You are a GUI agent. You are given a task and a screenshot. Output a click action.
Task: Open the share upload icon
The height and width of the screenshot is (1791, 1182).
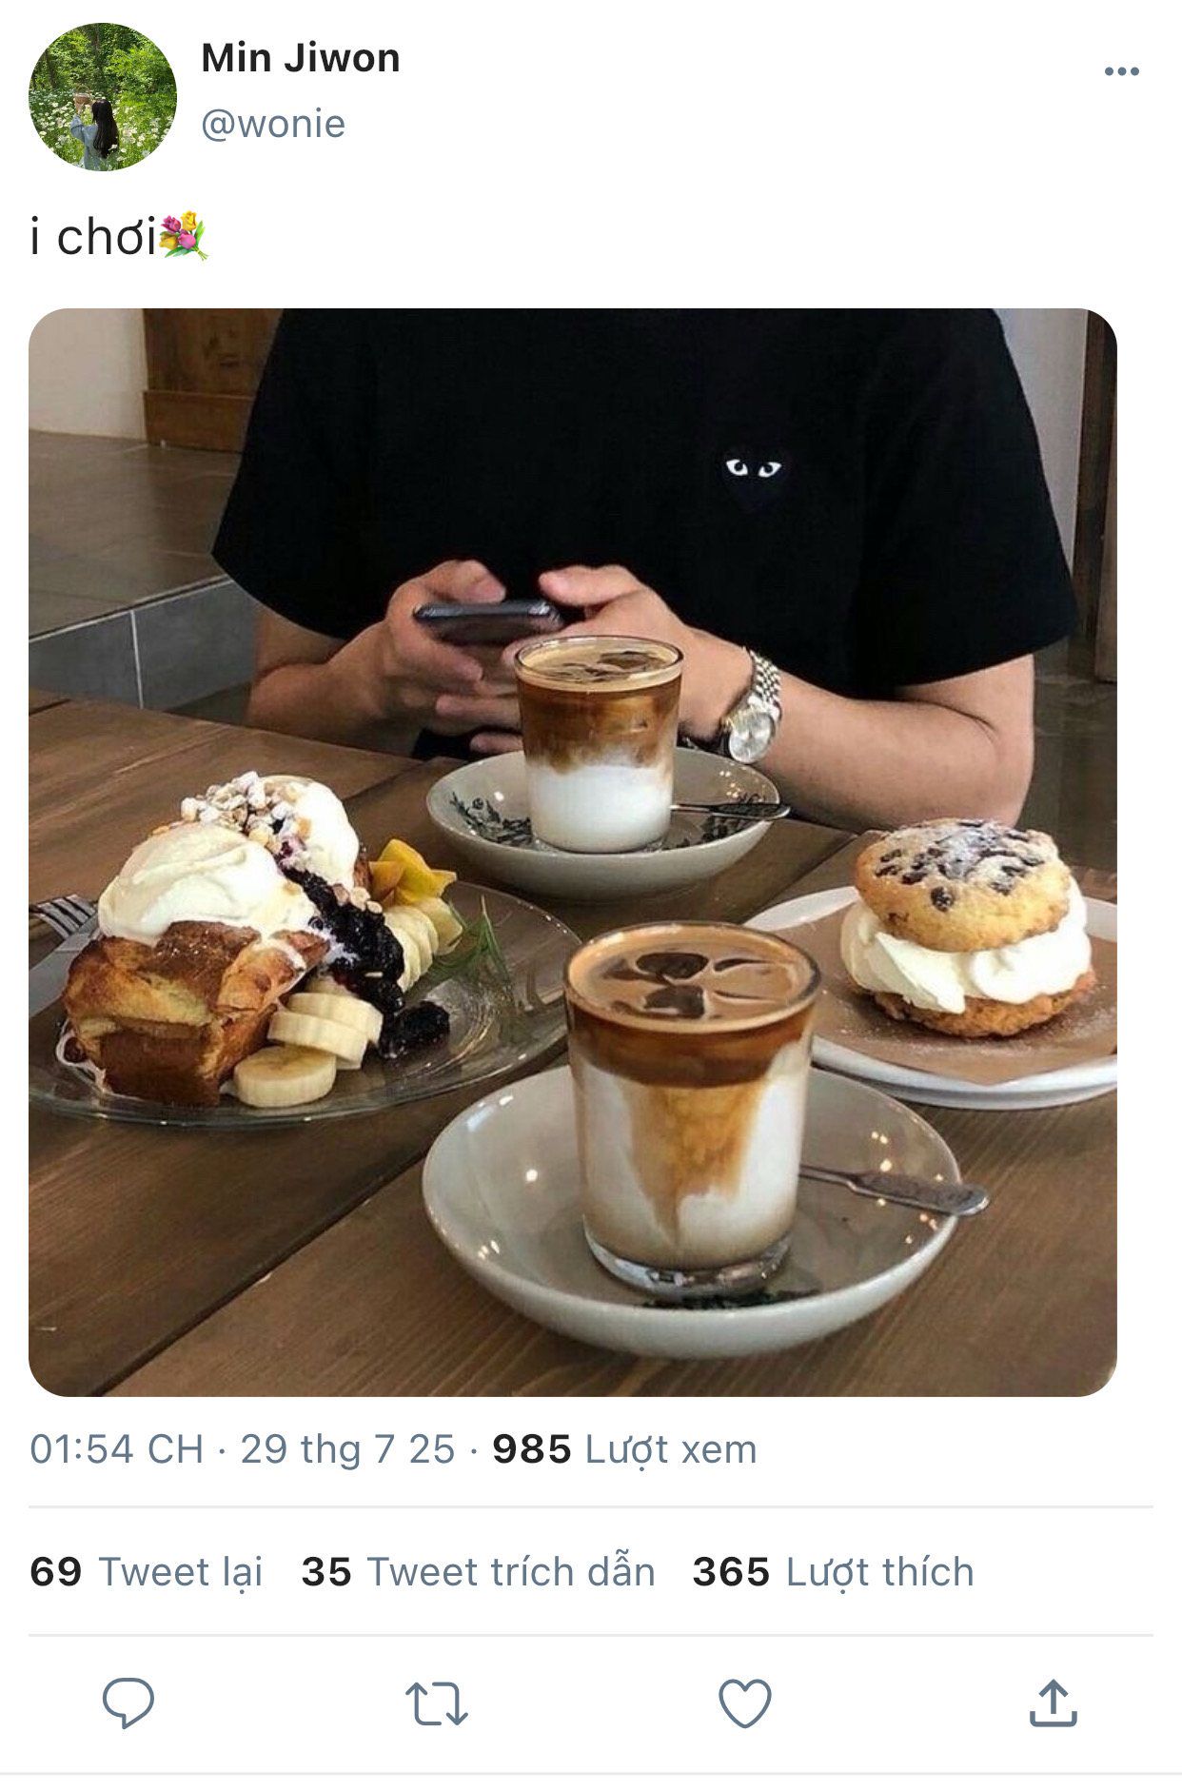click(x=1053, y=1702)
